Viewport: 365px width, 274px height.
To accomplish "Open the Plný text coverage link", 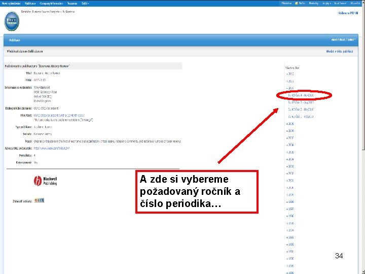I will (59, 115).
